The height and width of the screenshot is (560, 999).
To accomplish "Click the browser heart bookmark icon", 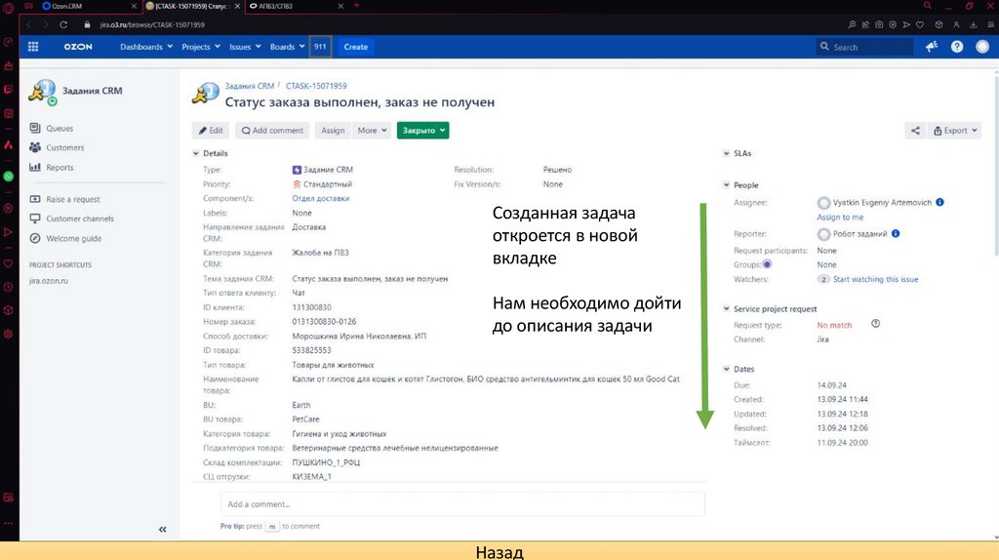I will 919,24.
